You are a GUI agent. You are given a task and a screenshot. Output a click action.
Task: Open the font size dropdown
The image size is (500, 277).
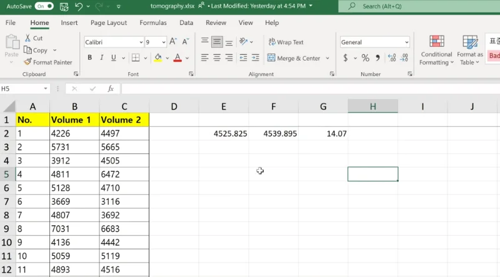coord(164,42)
